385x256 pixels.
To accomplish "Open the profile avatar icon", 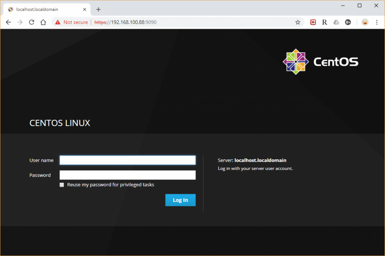I will [365, 22].
